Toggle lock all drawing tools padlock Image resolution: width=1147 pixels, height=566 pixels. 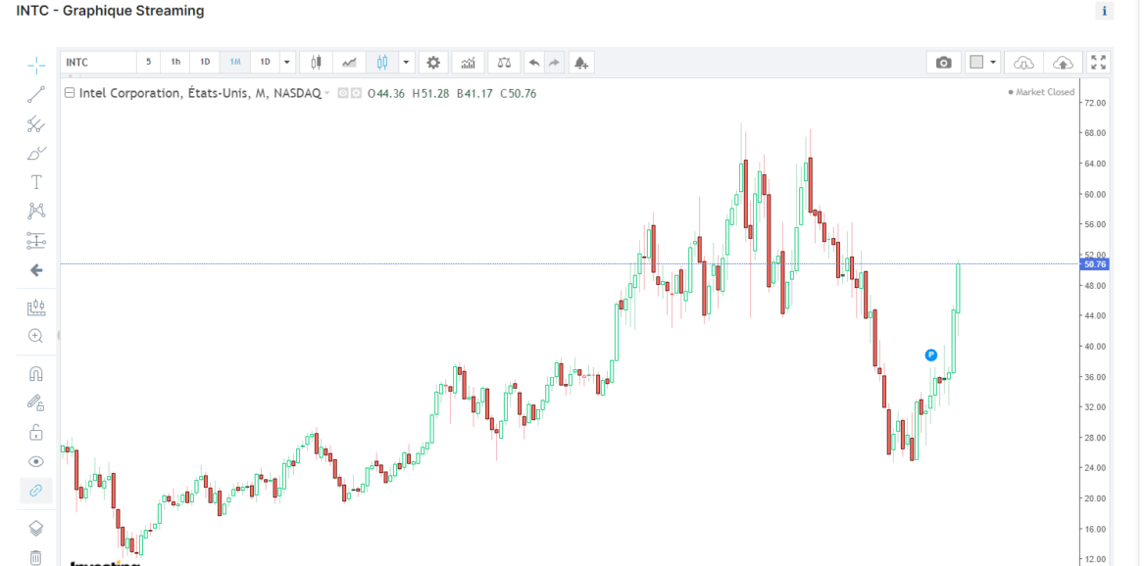click(36, 432)
